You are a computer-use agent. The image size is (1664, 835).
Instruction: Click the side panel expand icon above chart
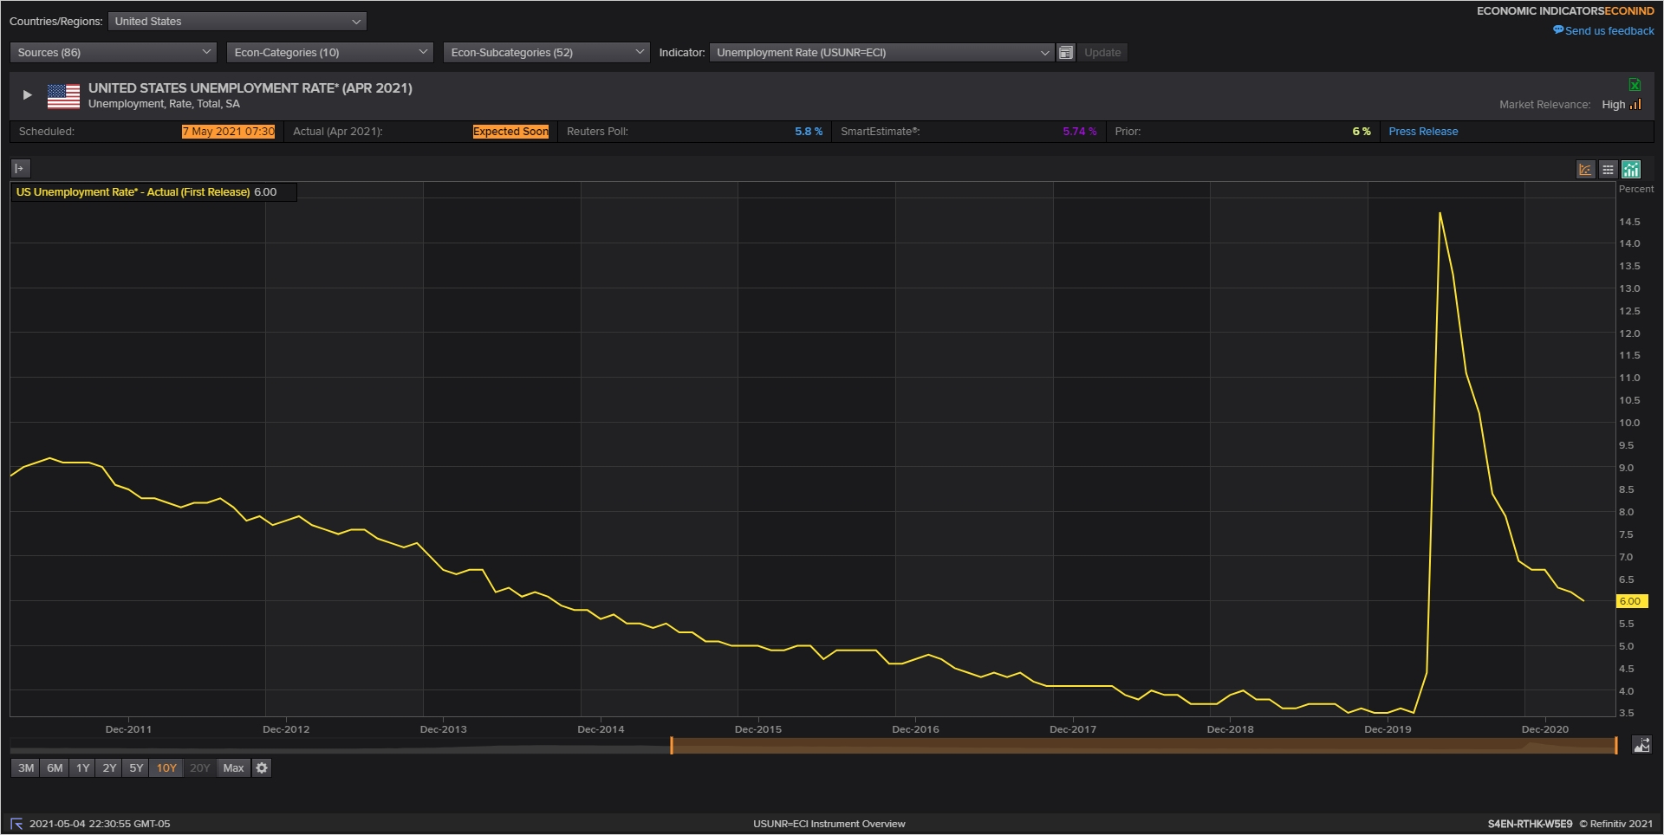[20, 169]
